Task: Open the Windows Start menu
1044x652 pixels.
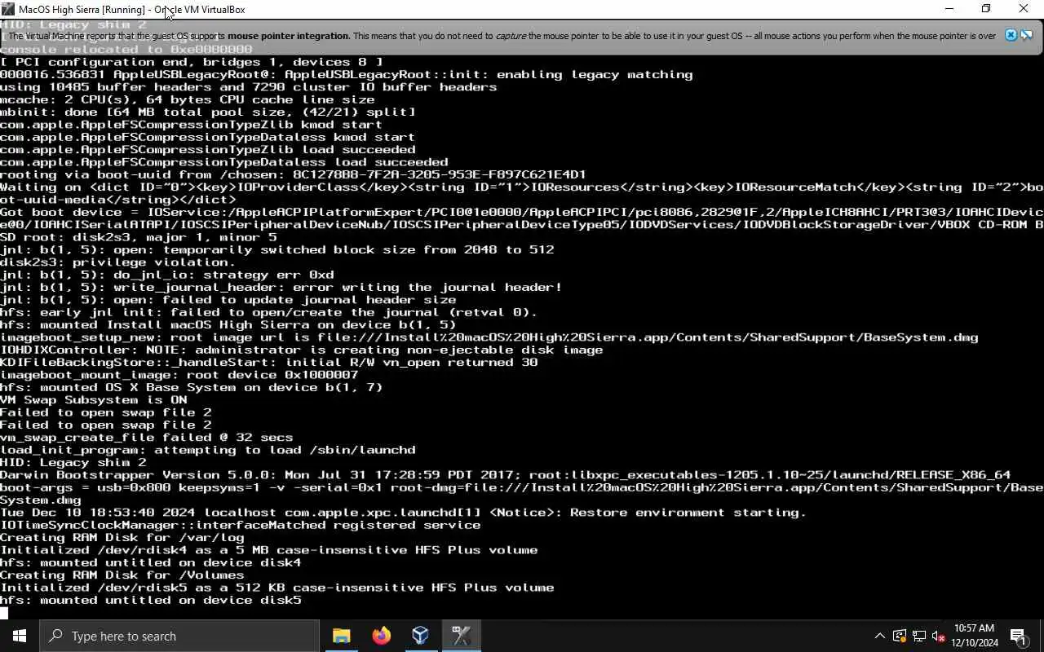Action: pyautogui.click(x=20, y=636)
